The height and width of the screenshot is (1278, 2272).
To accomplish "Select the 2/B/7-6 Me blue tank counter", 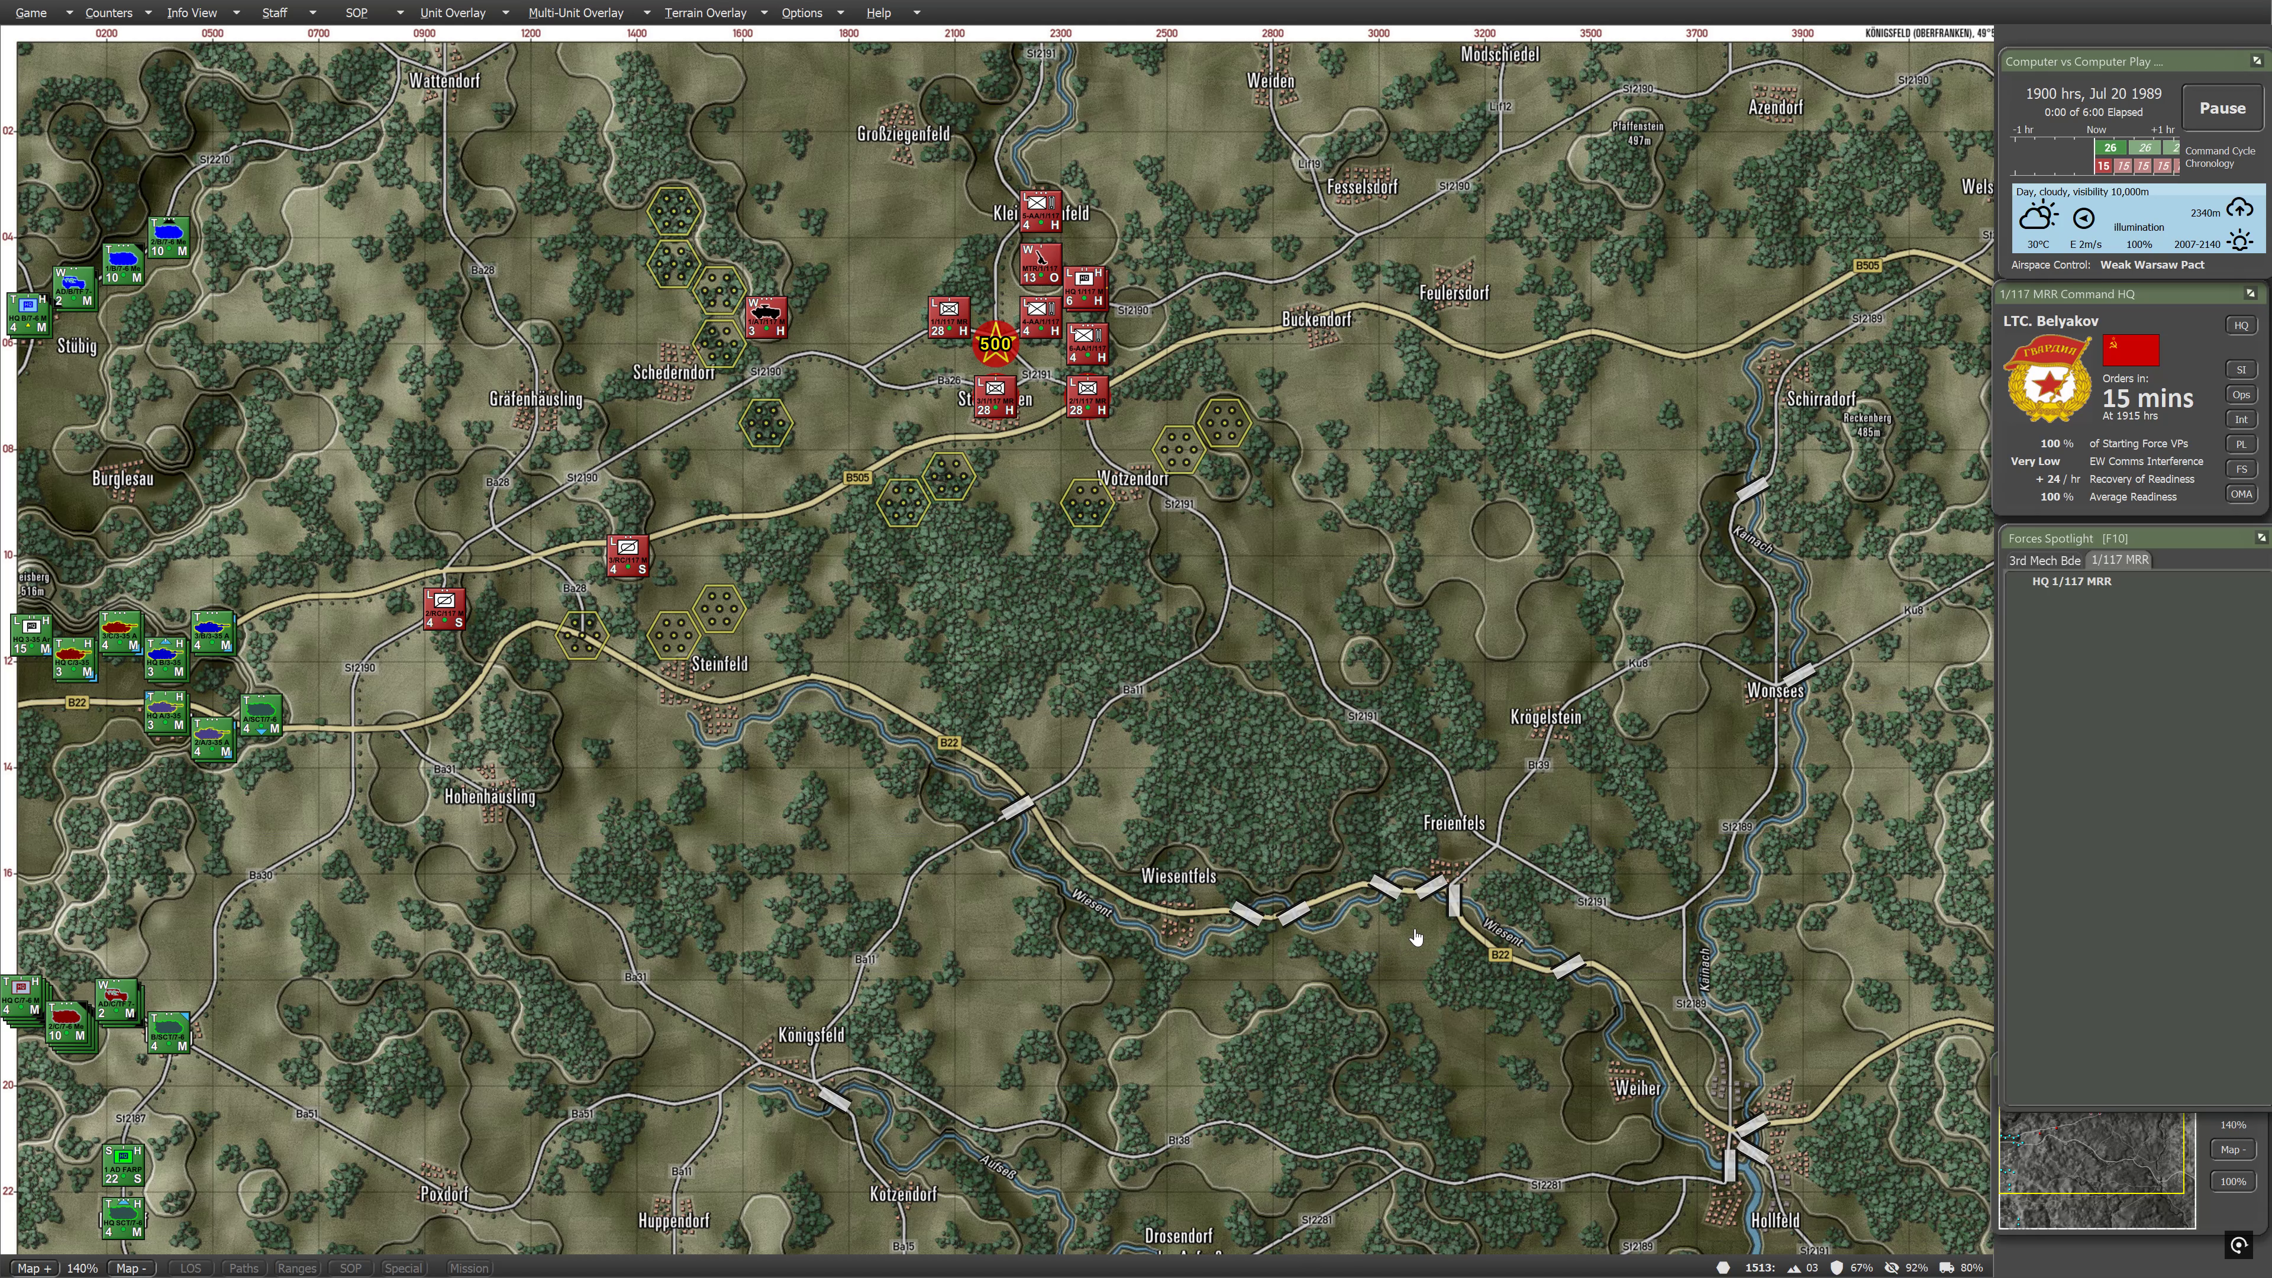I will click(169, 237).
